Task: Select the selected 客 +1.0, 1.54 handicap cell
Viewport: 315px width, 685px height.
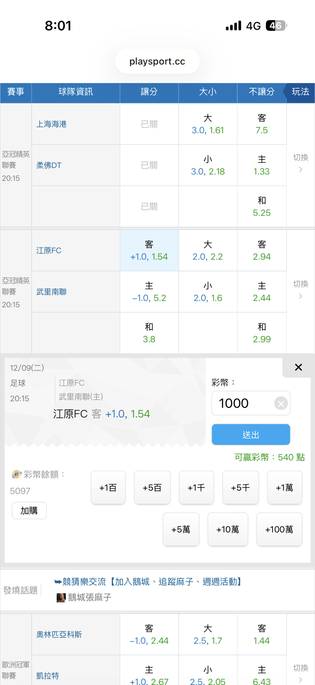Action: coord(149,251)
